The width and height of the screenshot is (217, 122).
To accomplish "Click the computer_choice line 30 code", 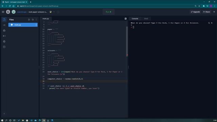I will 65,79.
